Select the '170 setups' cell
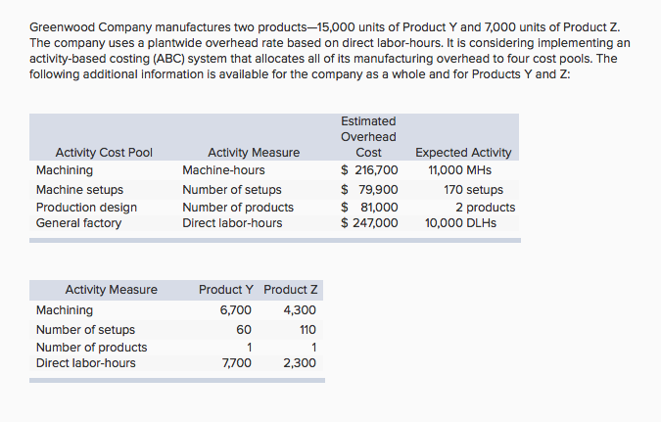This screenshot has width=661, height=422. [473, 190]
